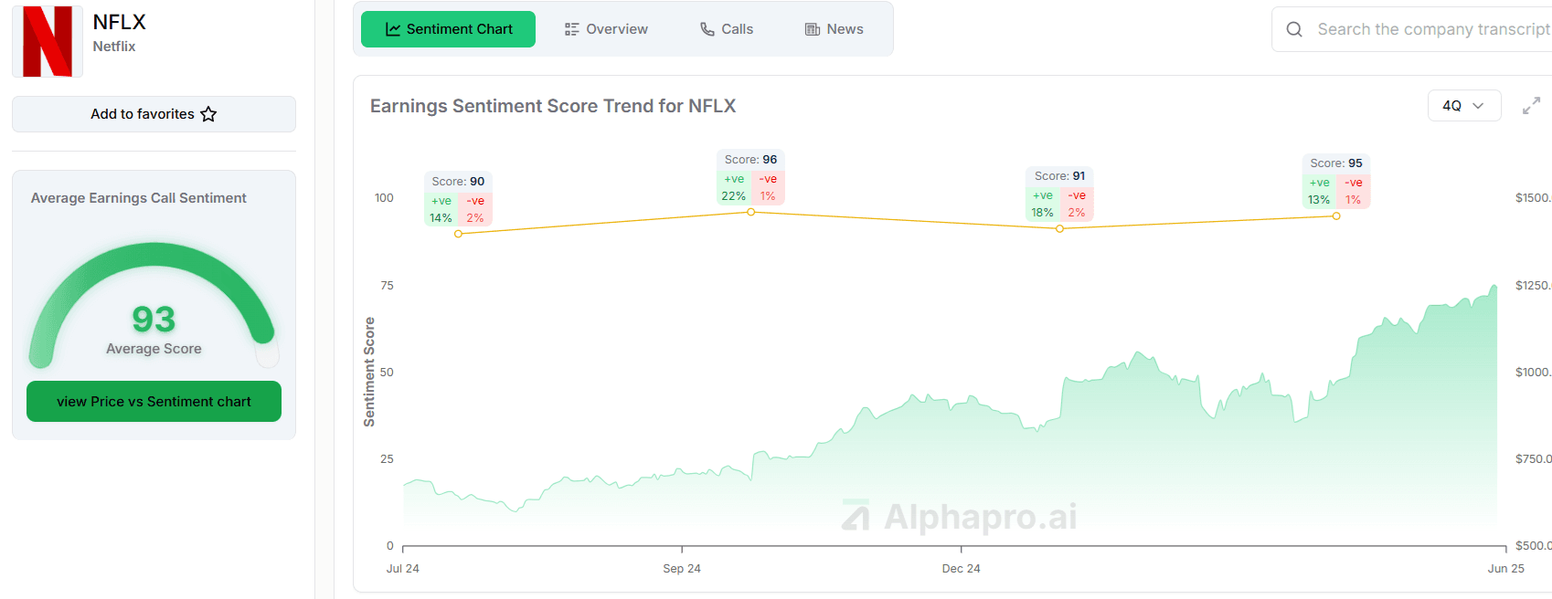The height and width of the screenshot is (599, 1552).
Task: Click the -ve 1% box under Score 95
Action: point(1353,191)
